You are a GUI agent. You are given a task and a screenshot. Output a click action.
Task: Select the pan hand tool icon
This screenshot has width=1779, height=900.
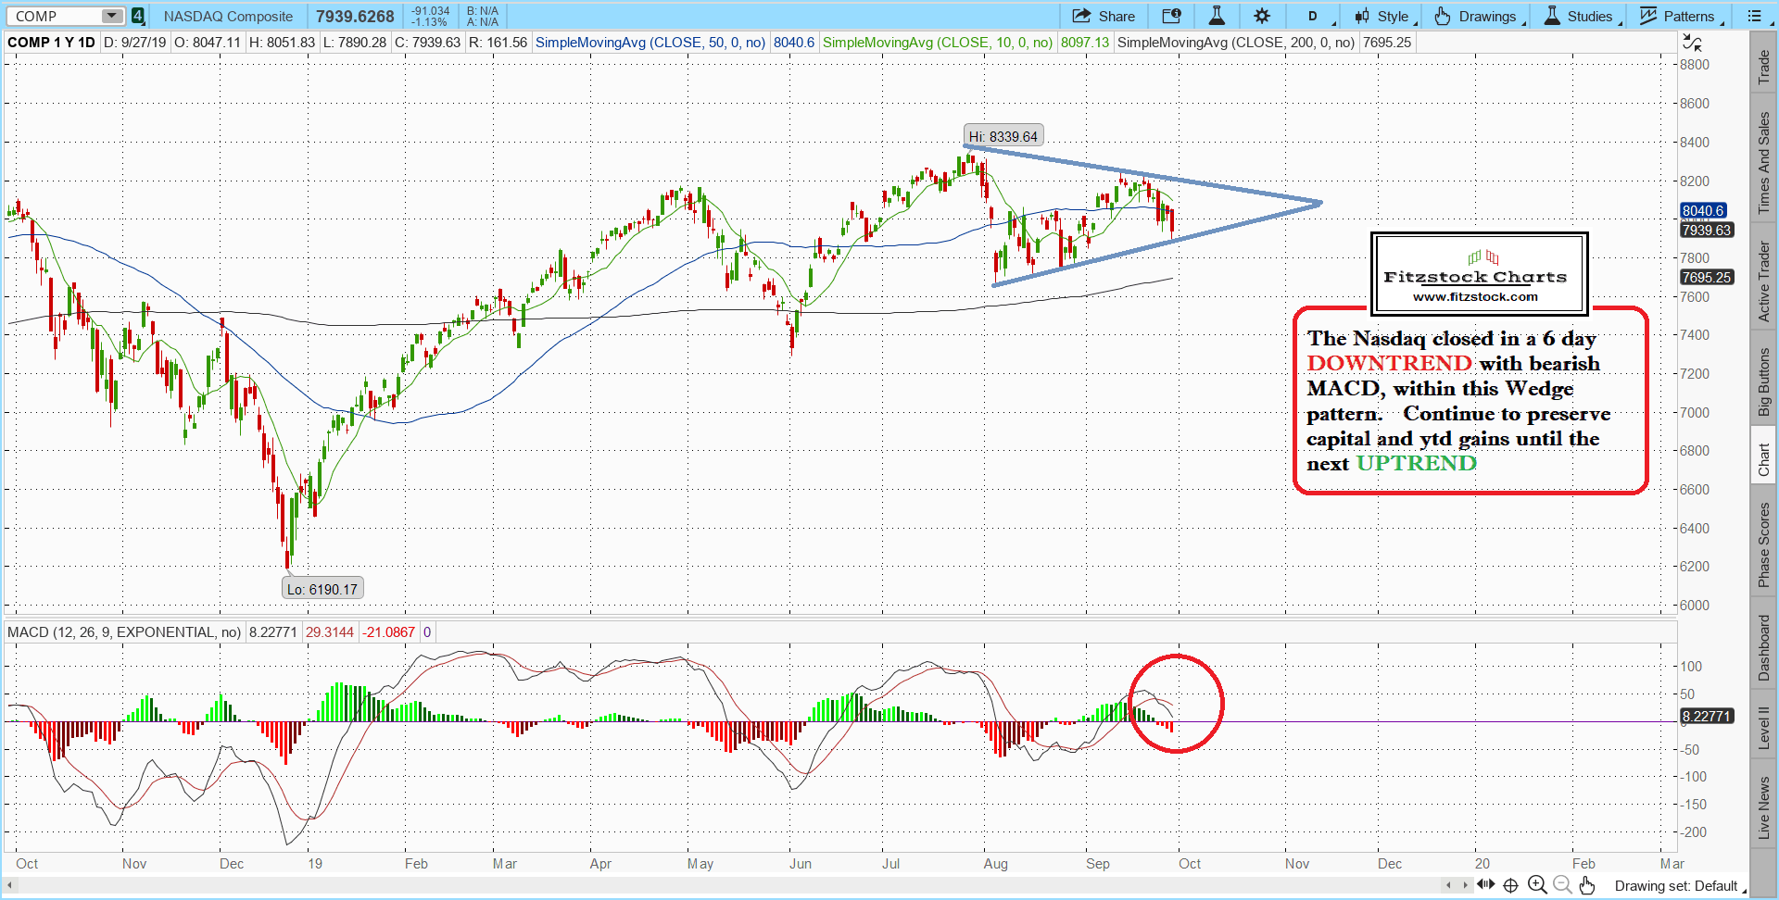click(1587, 885)
